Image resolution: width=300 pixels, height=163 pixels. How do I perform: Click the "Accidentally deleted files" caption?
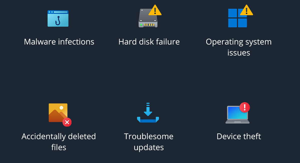coord(59,142)
